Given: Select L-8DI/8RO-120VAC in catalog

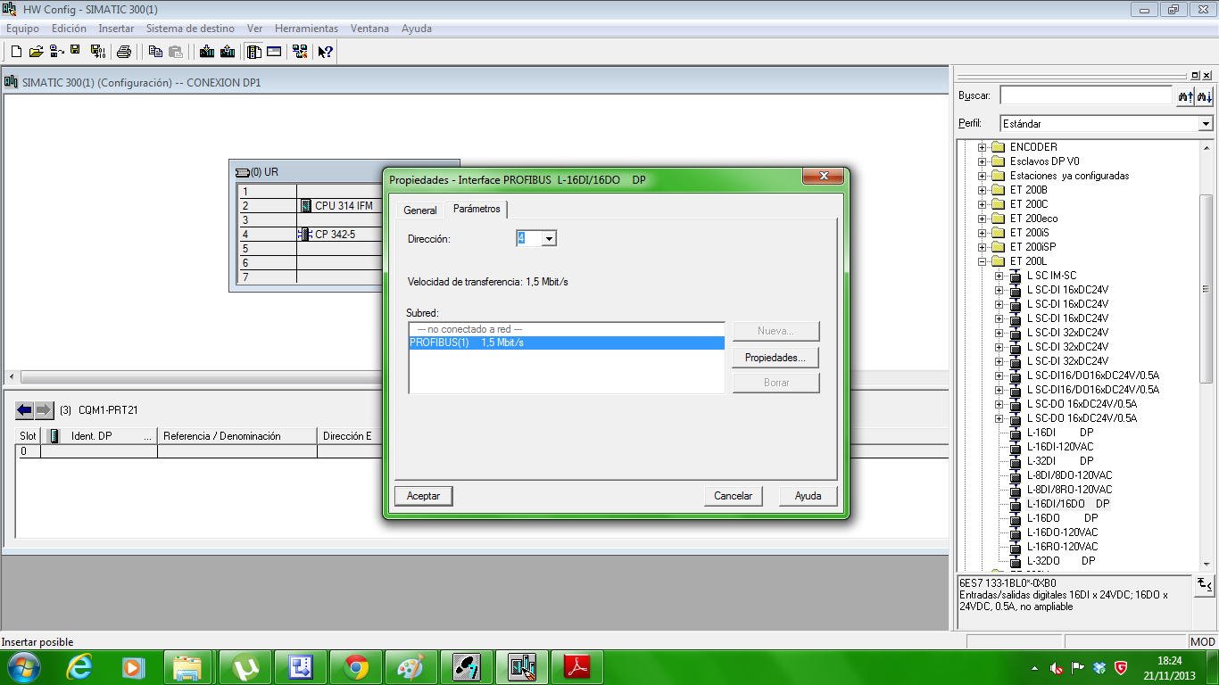Looking at the screenshot, I should (x=1069, y=490).
